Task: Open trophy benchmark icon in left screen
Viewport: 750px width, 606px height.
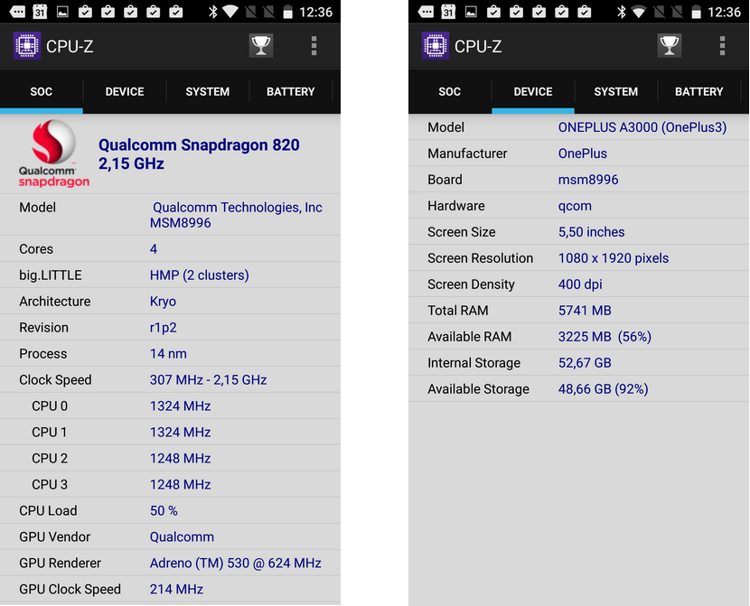Action: click(261, 46)
